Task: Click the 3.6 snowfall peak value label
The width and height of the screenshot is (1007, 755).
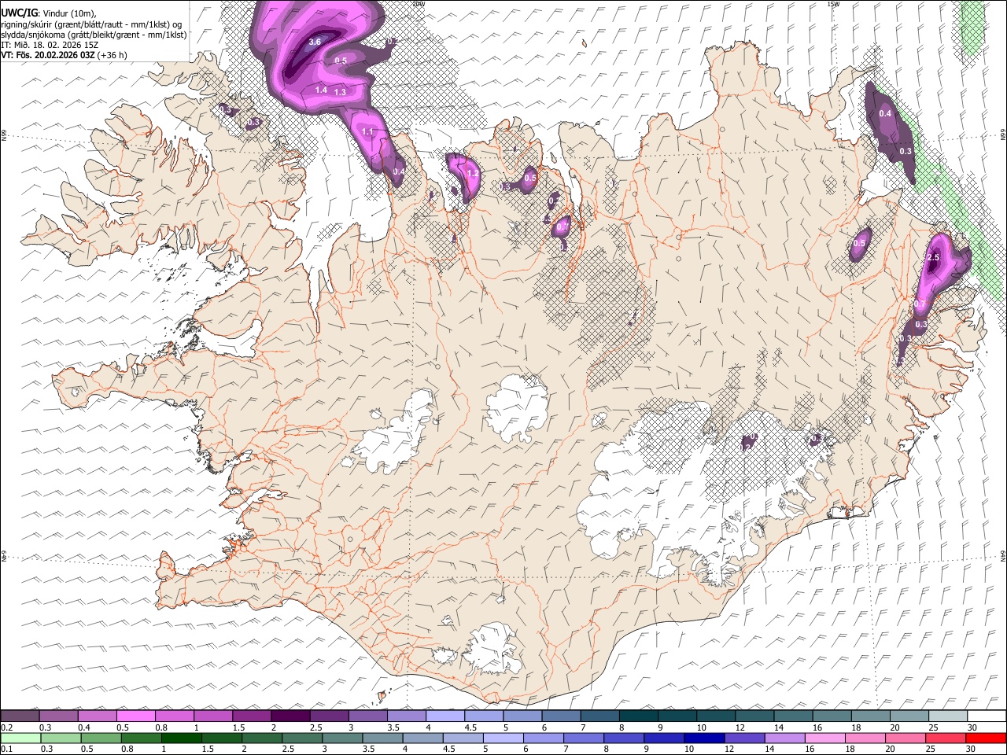Action: pyautogui.click(x=315, y=42)
